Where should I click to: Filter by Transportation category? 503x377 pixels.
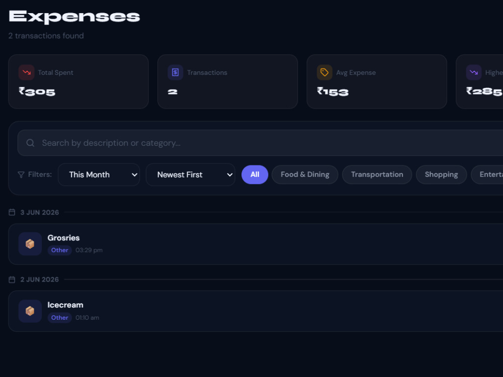coord(377,175)
